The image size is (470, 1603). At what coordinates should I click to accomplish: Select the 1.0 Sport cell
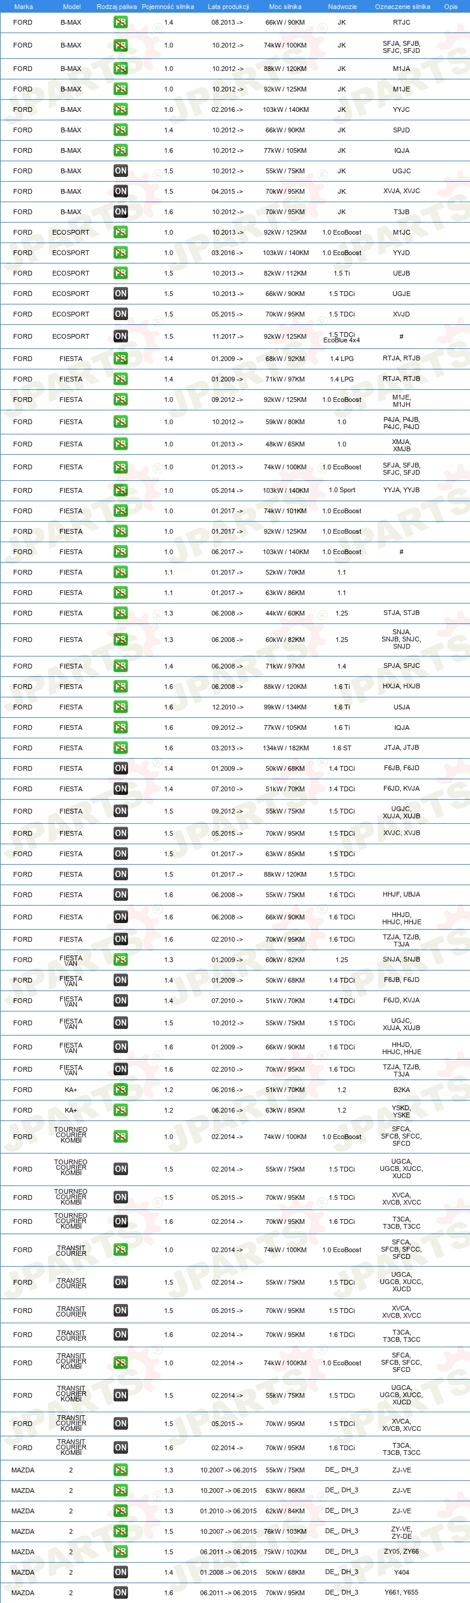342,490
